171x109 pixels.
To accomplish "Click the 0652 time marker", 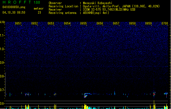I will (x=35, y=23).
